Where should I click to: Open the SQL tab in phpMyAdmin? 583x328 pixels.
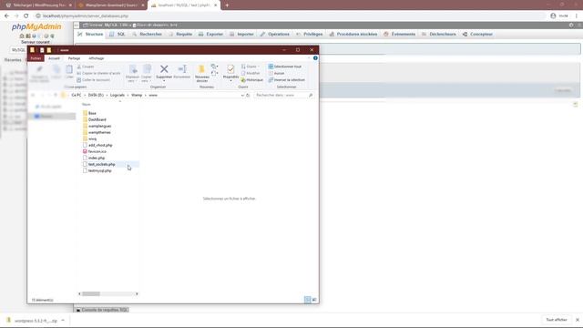tap(118, 35)
